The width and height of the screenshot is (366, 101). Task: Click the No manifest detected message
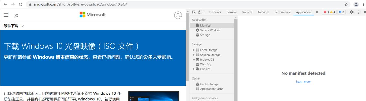303,73
